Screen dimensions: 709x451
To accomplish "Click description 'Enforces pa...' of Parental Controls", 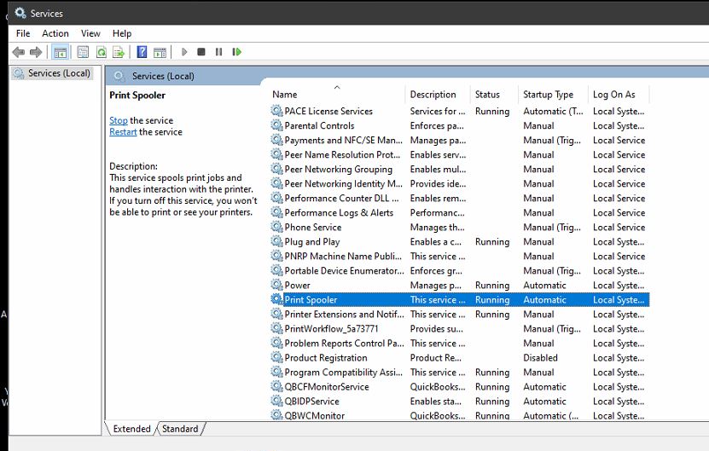I will tap(437, 125).
